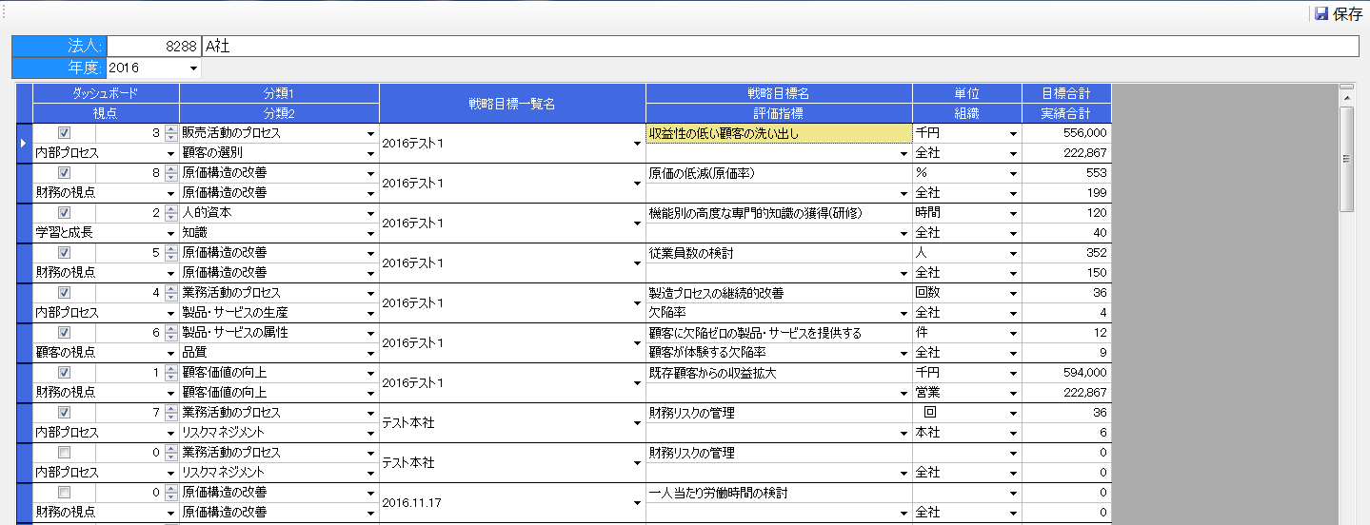Click the 目標合計 column header

pyautogui.click(x=1065, y=93)
